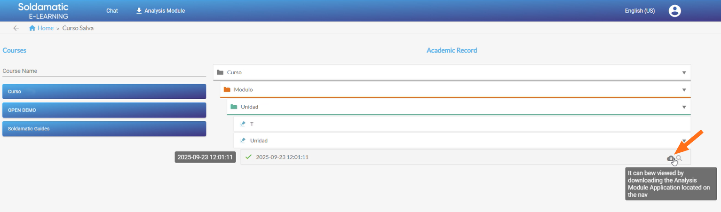Select the Soldamatic Guides course button
The height and width of the screenshot is (212, 721).
104,129
